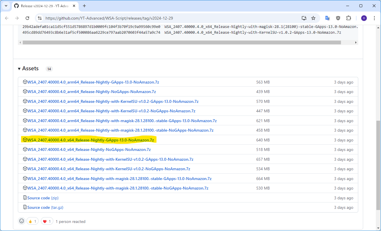Download x64 magisk stable NoGApps file
The image size is (381, 231).
118,188
